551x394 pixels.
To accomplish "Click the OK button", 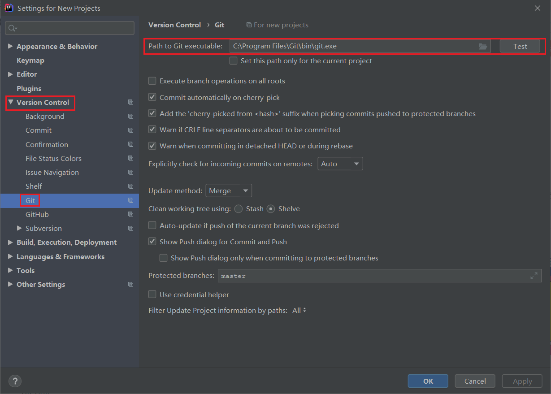I will pyautogui.click(x=428, y=381).
